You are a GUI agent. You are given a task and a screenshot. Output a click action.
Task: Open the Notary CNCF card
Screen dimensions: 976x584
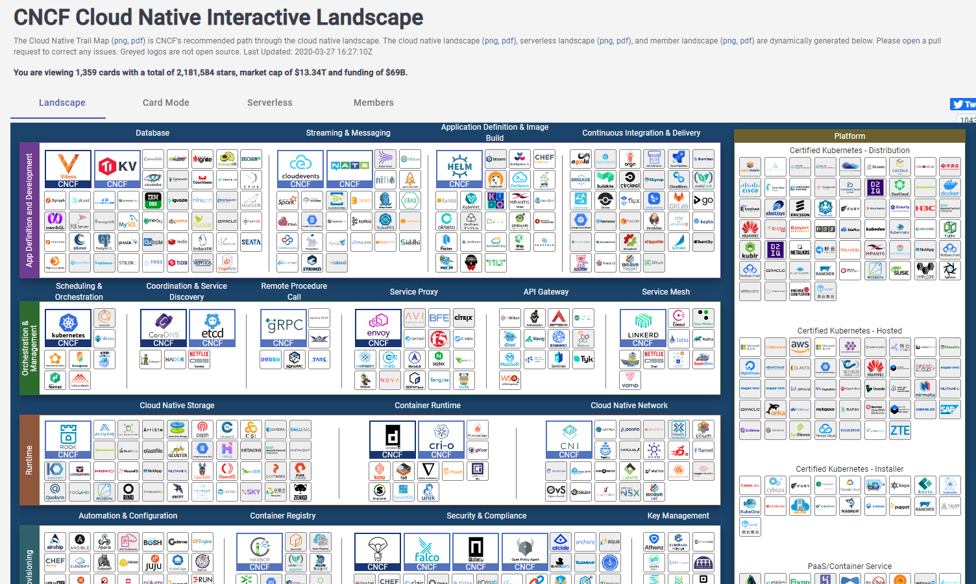pyautogui.click(x=476, y=552)
